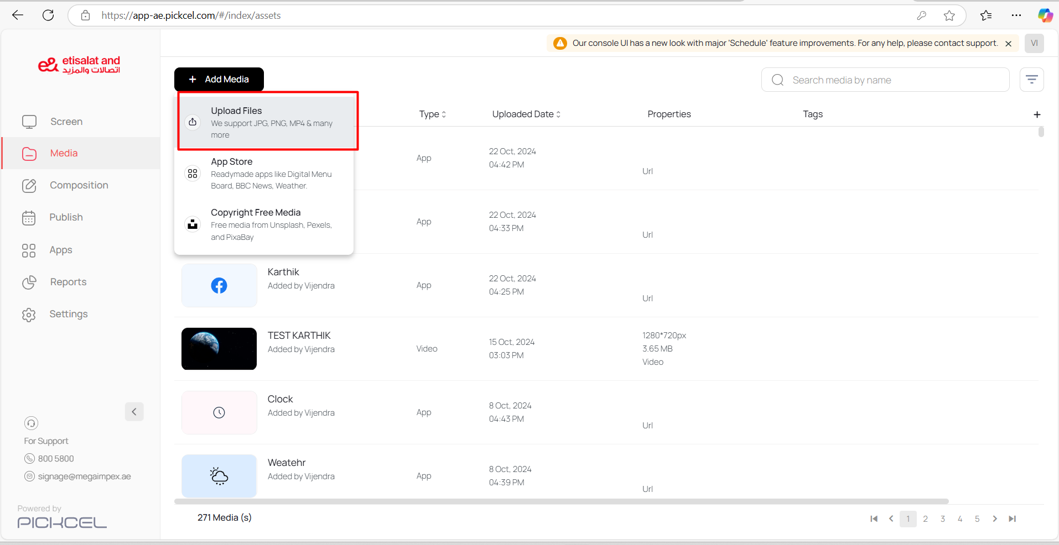1059x545 pixels.
Task: Go to the Publish section
Action: click(x=66, y=217)
